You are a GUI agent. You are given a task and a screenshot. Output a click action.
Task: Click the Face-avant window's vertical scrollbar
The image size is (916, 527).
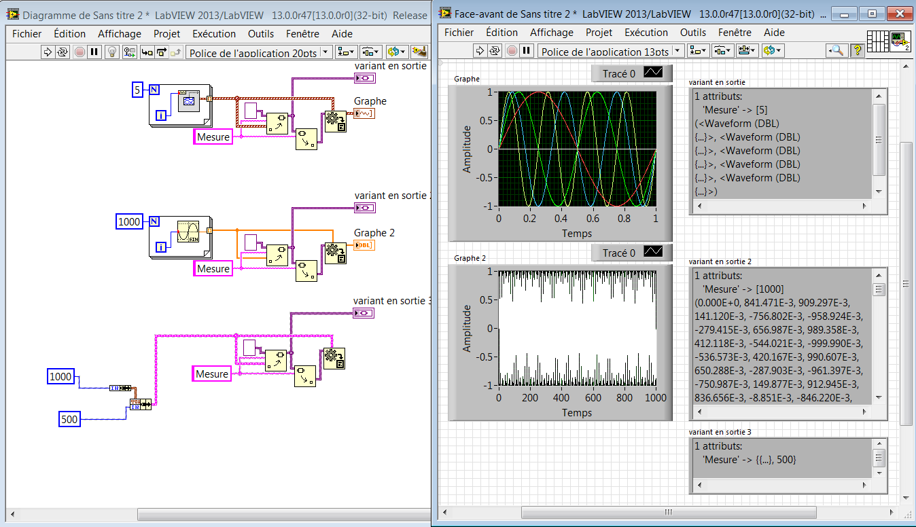[905, 283]
